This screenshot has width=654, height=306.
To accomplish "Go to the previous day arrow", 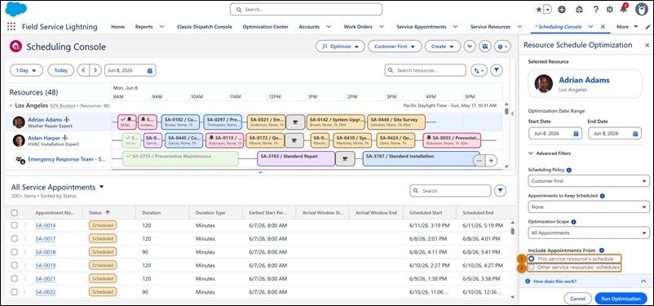I will click(x=84, y=70).
